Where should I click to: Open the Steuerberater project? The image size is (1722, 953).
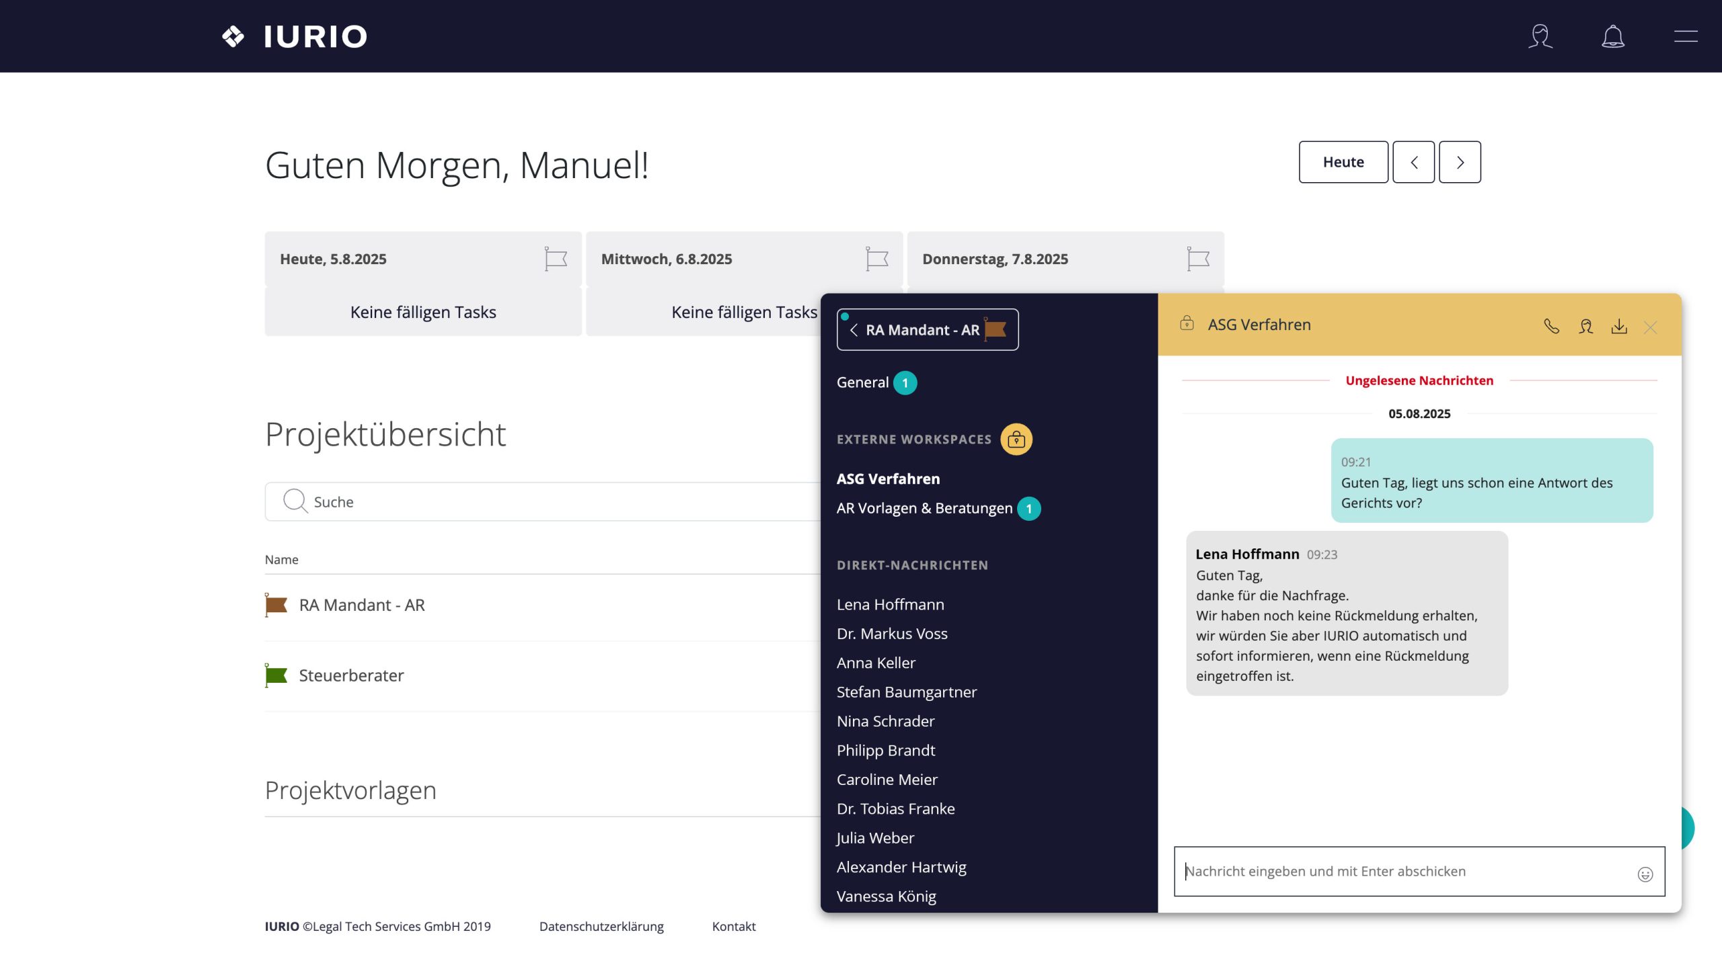point(351,675)
